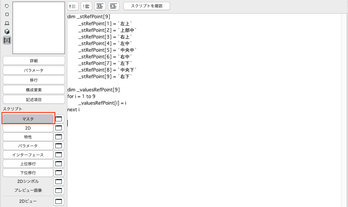Open マスタ script in separate window icon
Screen dimensions: 348x207
[x=59, y=119]
